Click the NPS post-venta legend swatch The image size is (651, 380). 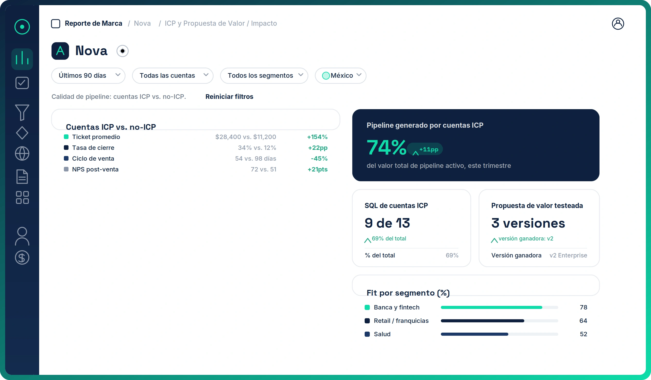tap(66, 169)
